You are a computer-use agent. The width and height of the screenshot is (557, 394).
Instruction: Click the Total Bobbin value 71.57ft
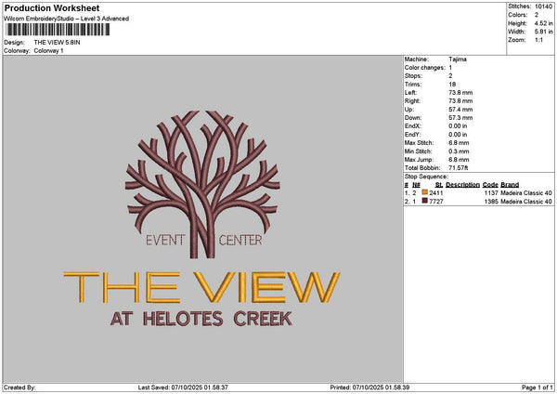[459, 168]
